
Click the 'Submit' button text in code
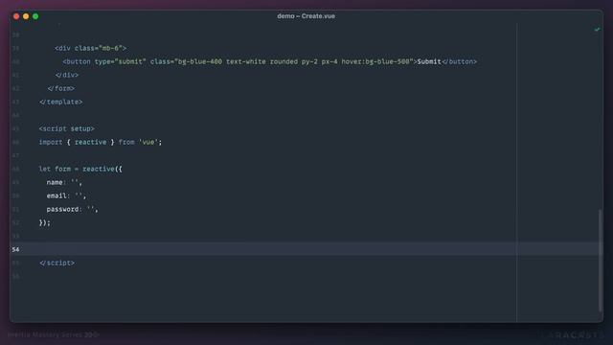pos(429,61)
